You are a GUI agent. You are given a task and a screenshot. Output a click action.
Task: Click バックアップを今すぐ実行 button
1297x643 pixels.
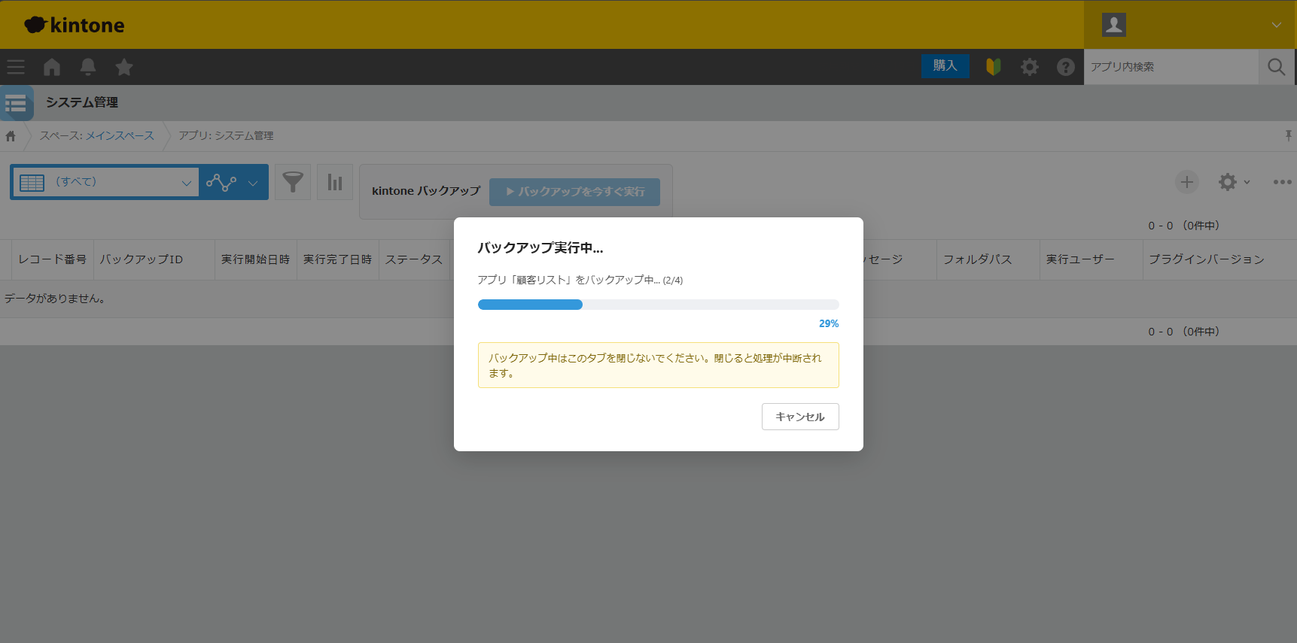(x=574, y=192)
